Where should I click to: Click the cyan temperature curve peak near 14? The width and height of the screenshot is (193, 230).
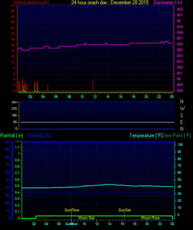tap(109, 184)
